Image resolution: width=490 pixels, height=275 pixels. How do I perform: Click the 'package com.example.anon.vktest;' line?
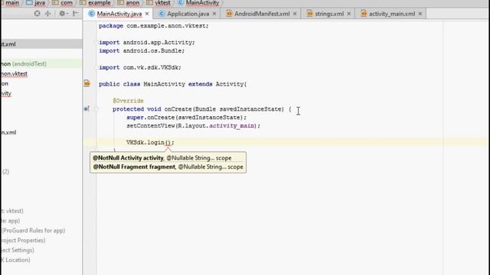pos(153,25)
